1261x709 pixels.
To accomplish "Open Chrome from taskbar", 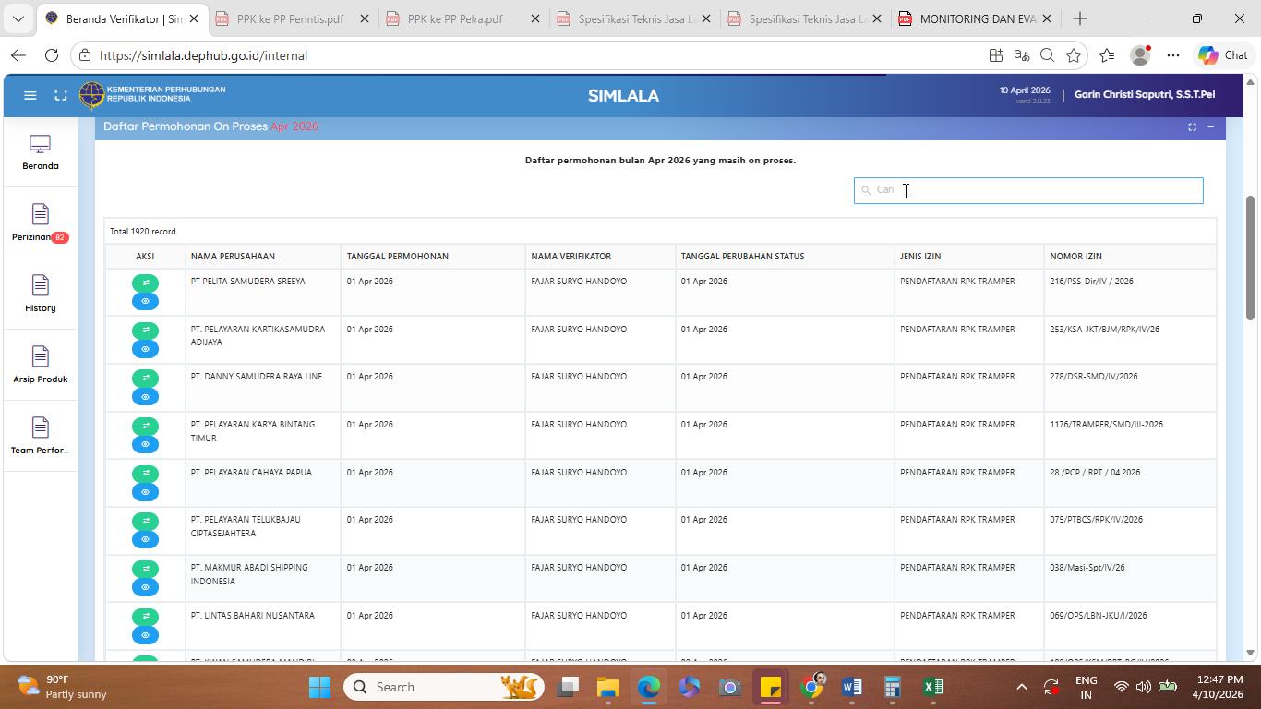I will pos(811,687).
